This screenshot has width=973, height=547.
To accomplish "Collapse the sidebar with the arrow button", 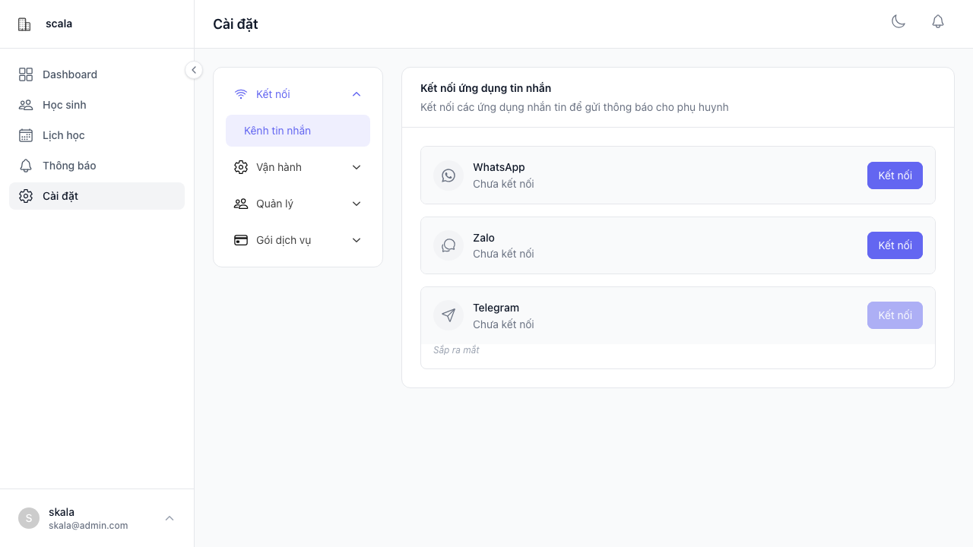I will (x=194, y=70).
